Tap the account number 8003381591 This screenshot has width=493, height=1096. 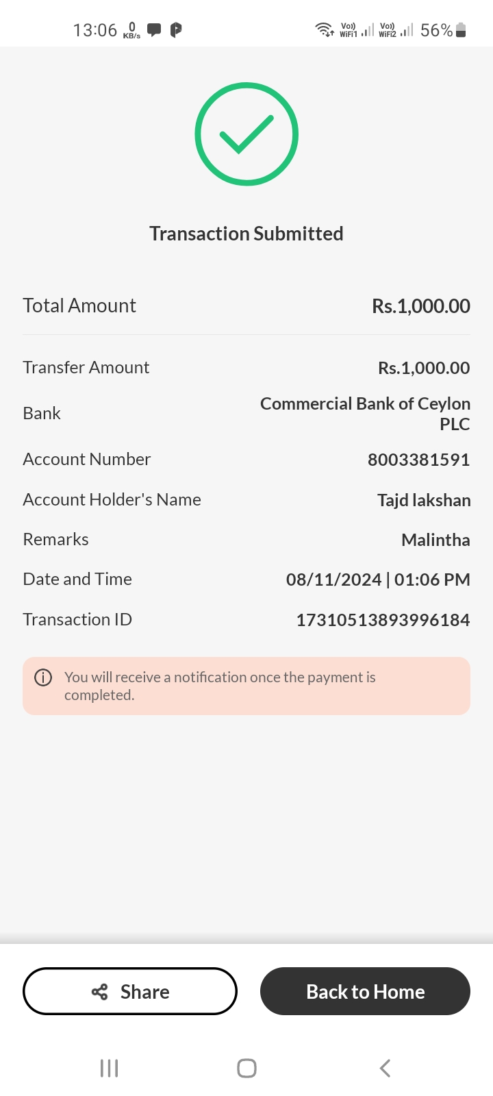tap(418, 460)
